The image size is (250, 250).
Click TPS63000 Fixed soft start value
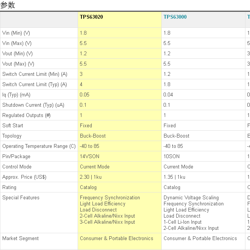(170, 125)
